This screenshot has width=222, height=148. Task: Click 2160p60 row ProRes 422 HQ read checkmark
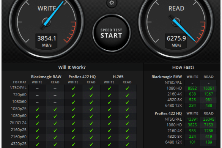91,137
